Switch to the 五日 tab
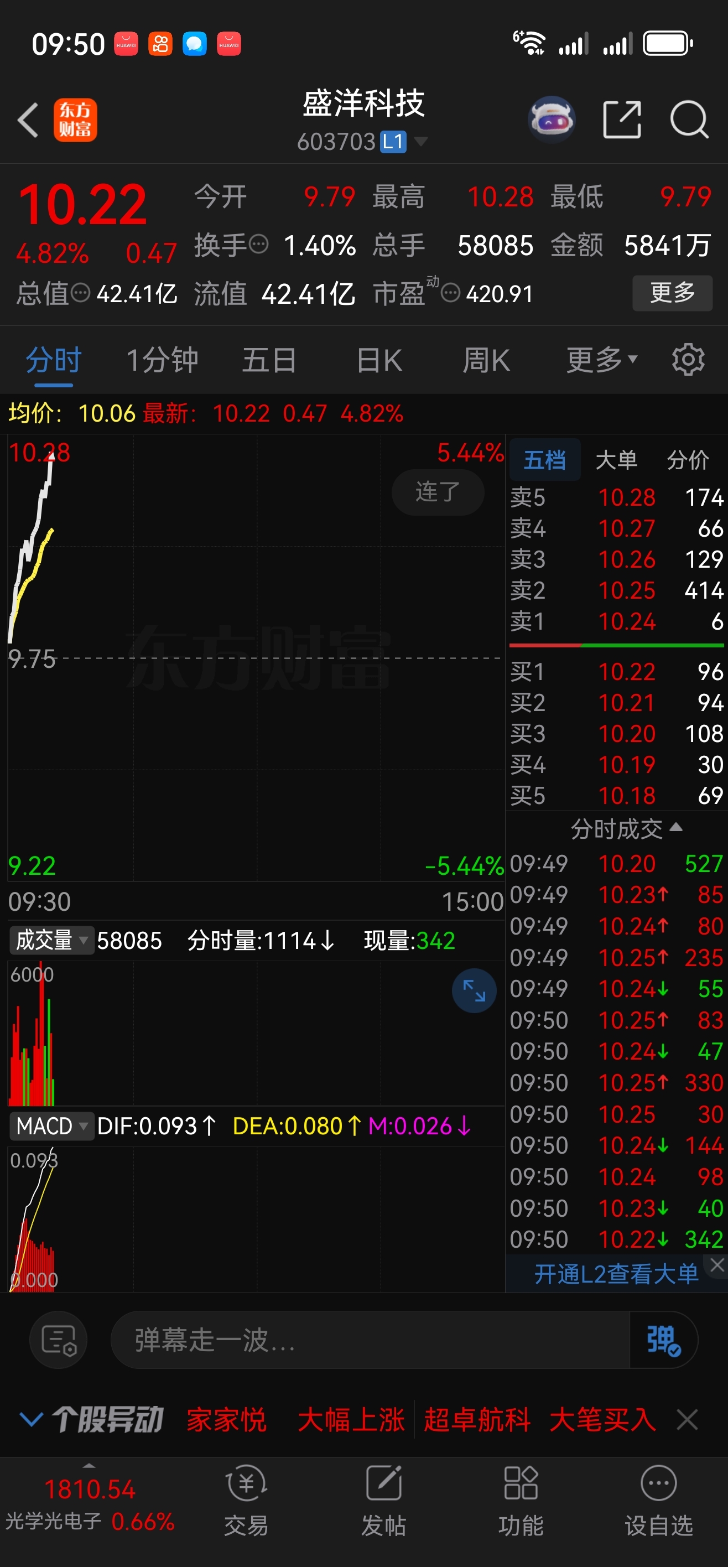 [x=269, y=360]
